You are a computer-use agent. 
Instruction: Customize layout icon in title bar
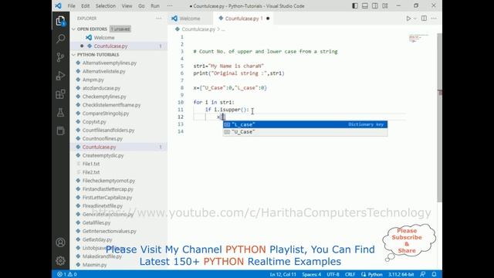[385, 5]
